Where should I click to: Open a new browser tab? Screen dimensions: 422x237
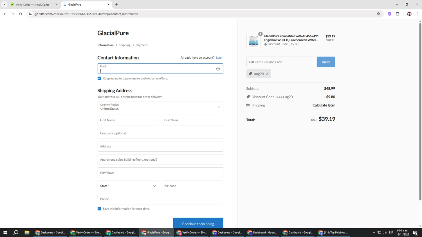pyautogui.click(x=116, y=4)
